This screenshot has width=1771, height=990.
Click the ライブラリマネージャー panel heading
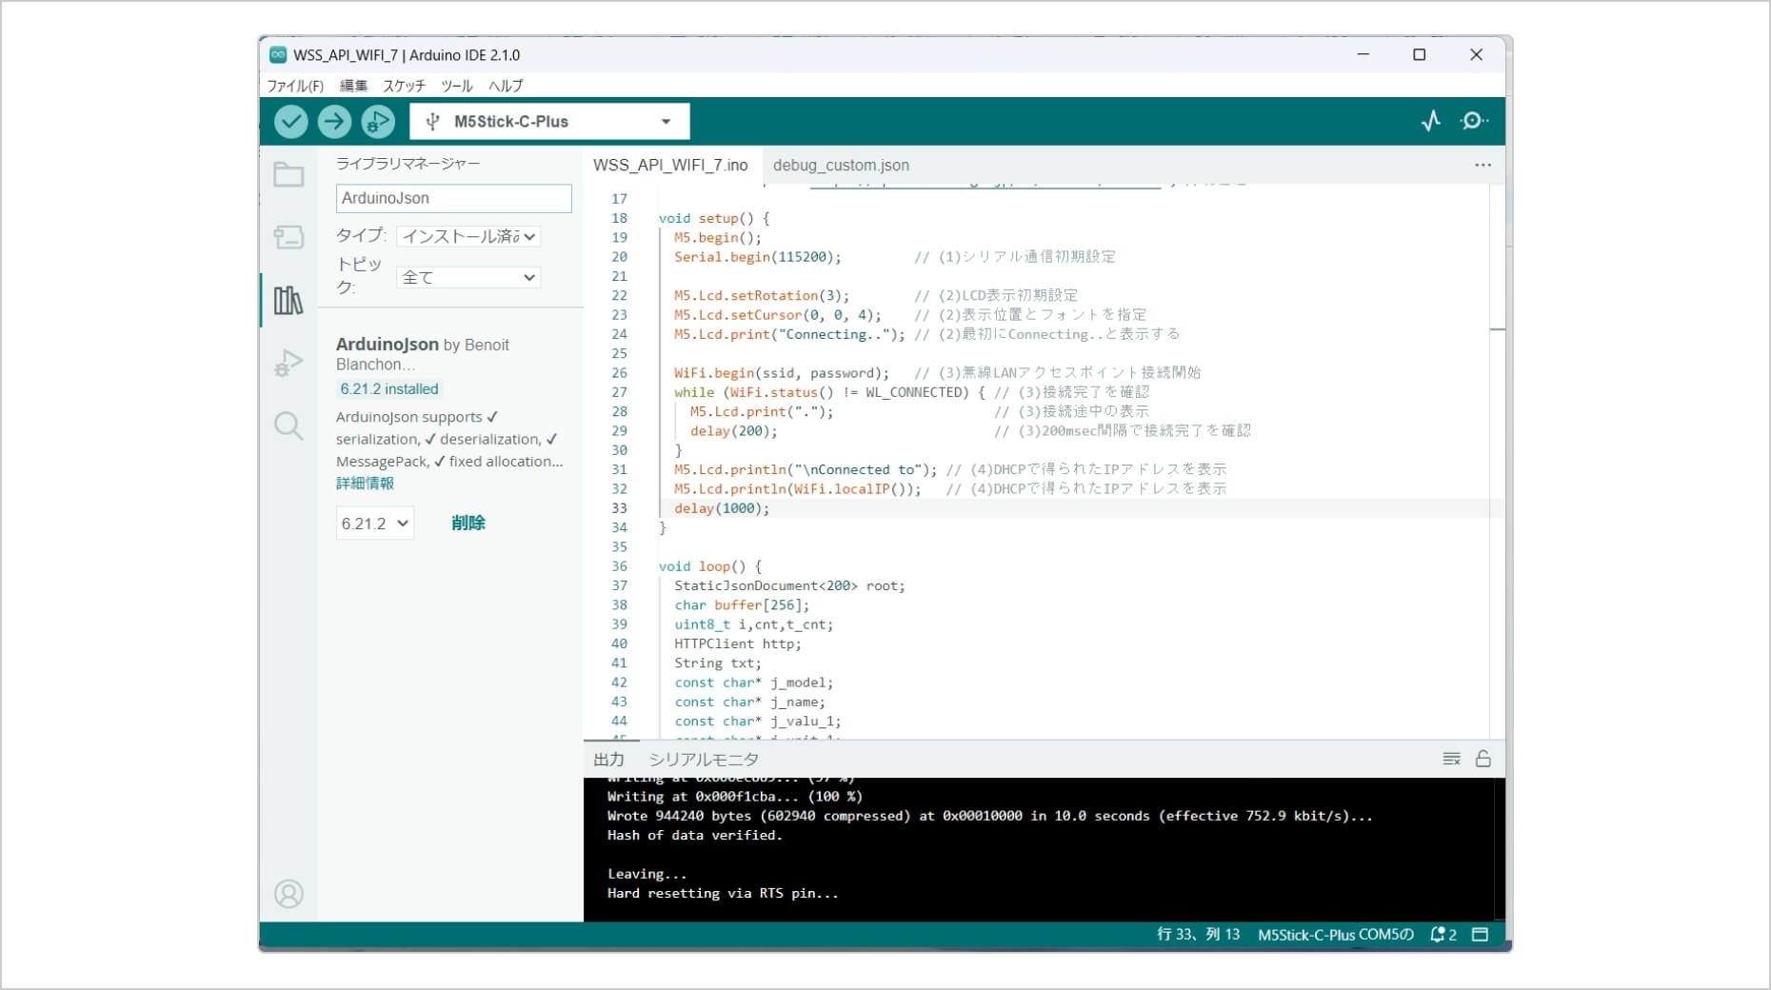pyautogui.click(x=408, y=164)
